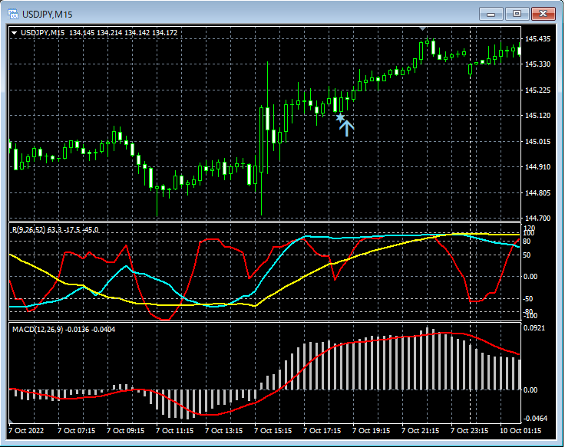Click the 144.700 price level label

coord(537,219)
